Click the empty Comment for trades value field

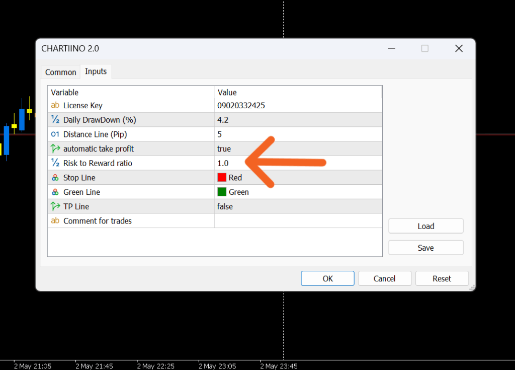point(298,220)
